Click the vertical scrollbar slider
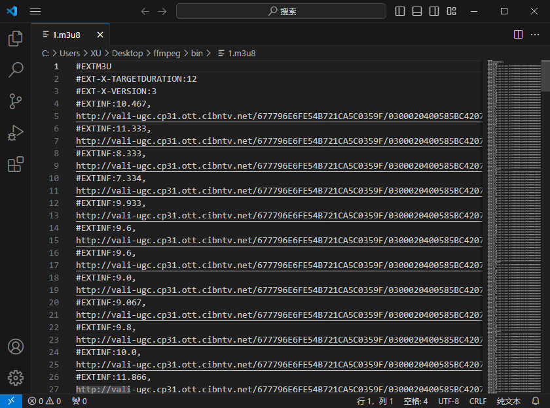The width and height of the screenshot is (550, 408). point(545,75)
